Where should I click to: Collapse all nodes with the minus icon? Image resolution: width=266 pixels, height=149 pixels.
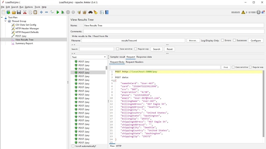46,12
